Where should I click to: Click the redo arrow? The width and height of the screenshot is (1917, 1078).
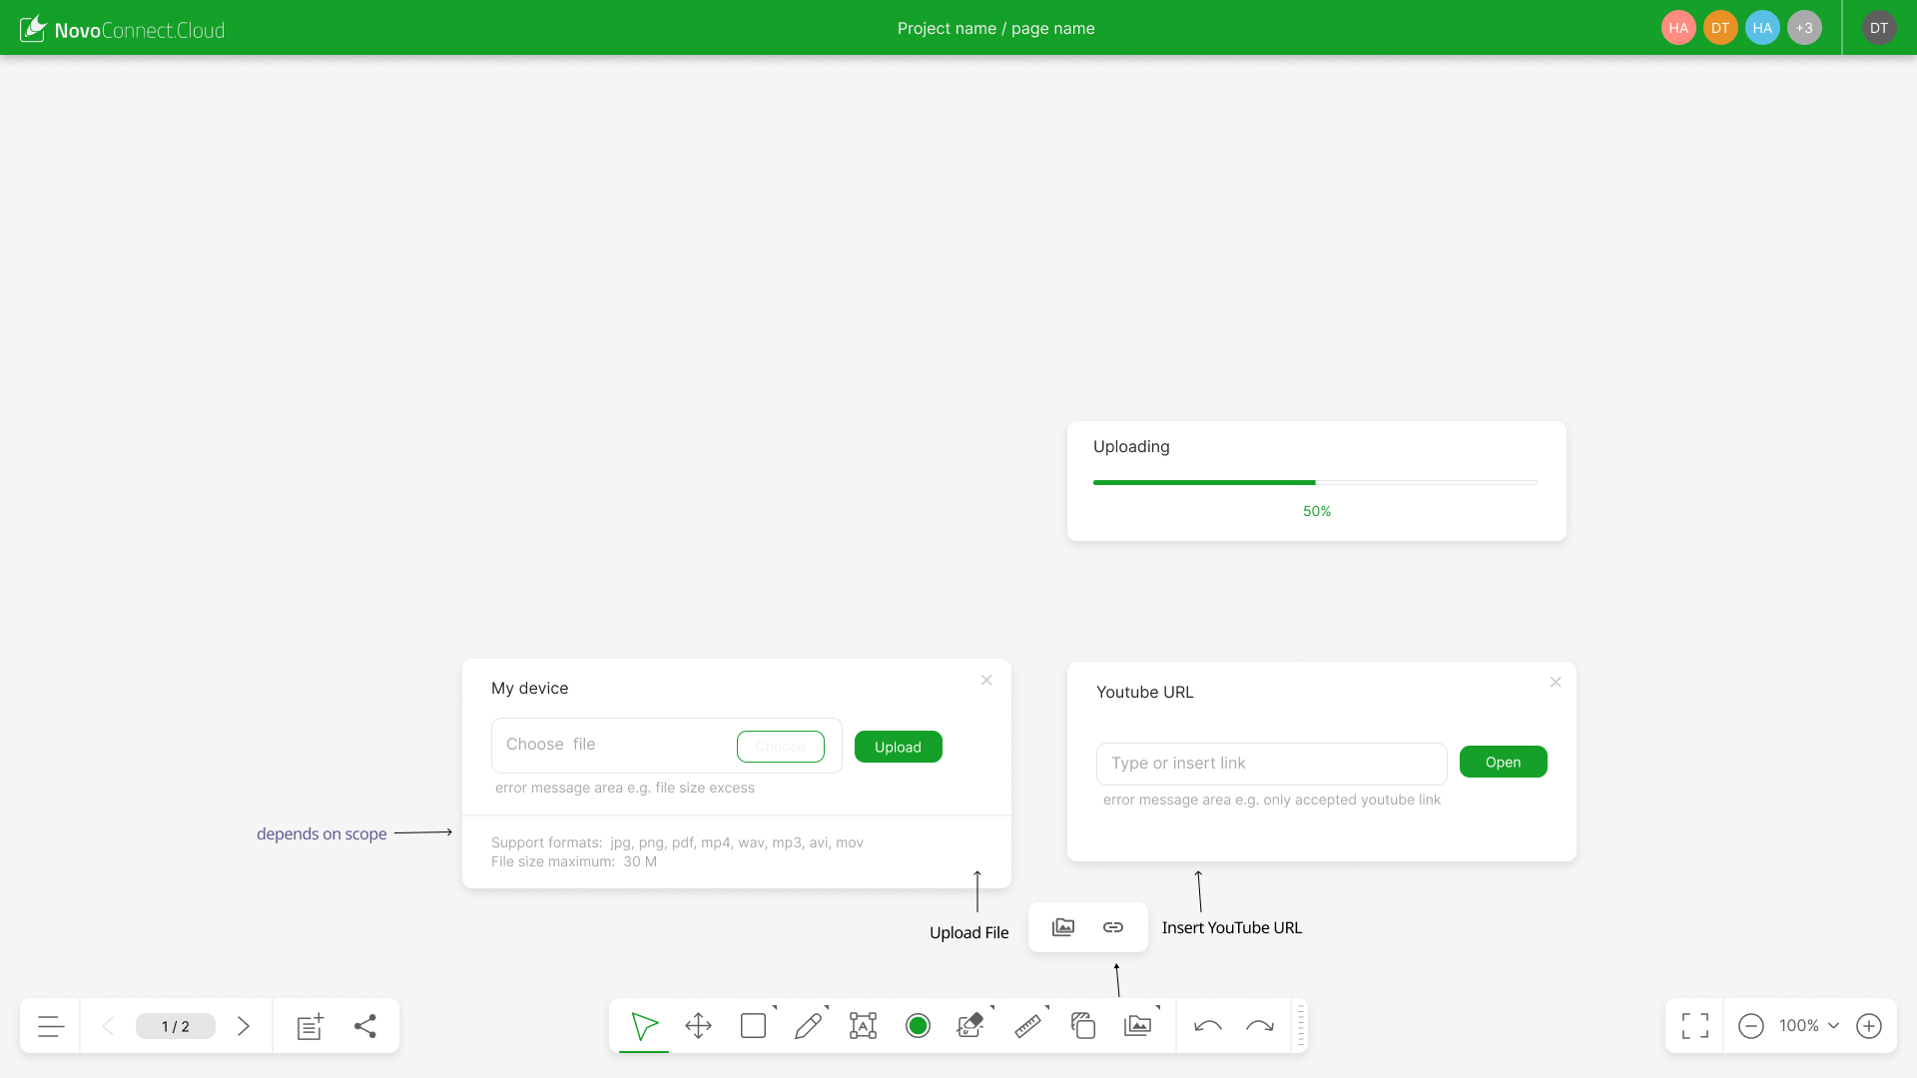pos(1260,1025)
